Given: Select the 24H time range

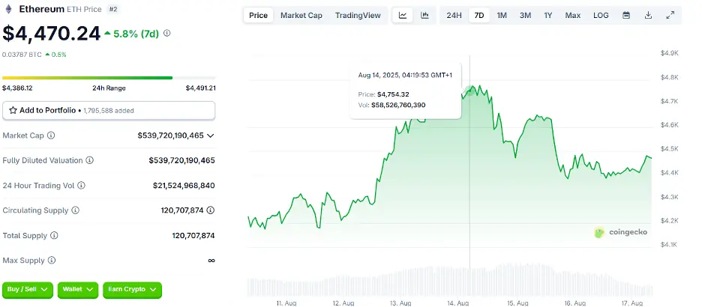Looking at the screenshot, I should point(454,15).
